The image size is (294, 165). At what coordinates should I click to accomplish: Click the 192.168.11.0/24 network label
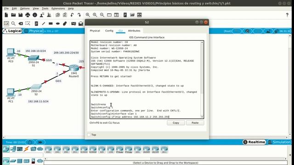coord(38,101)
